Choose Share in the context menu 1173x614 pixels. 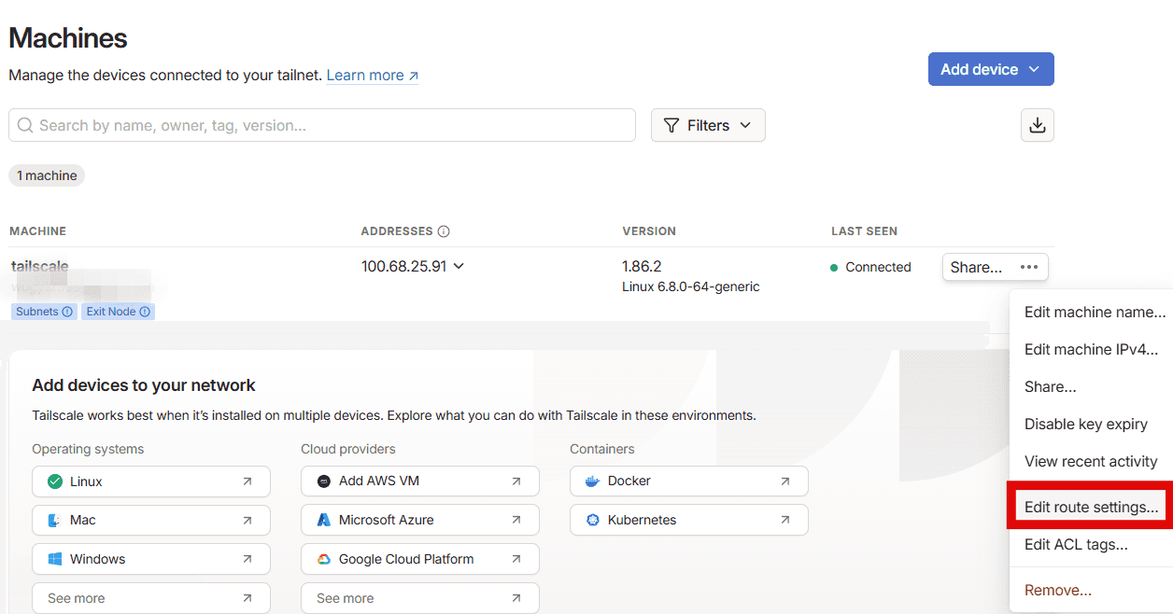(1050, 386)
